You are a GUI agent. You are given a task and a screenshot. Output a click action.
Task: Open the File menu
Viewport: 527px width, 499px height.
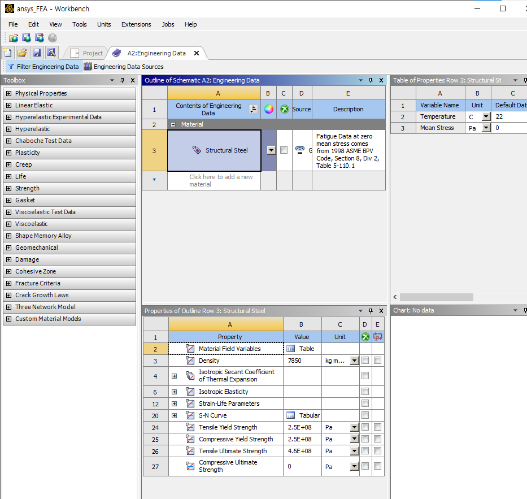[13, 24]
